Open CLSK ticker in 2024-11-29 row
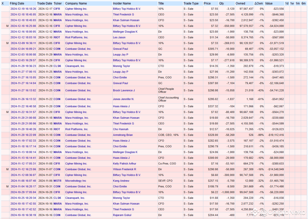The width and height of the screenshot is (308, 219). (57, 66)
